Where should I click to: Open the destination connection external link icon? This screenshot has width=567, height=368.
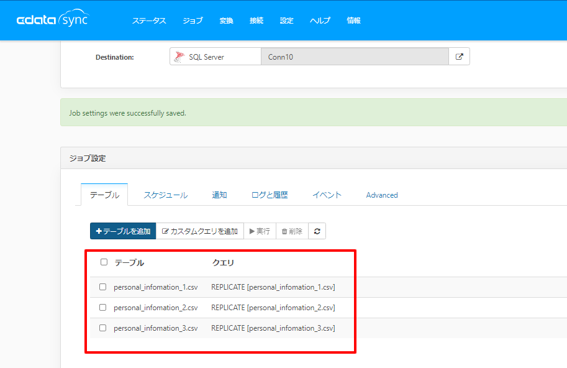pyautogui.click(x=459, y=57)
